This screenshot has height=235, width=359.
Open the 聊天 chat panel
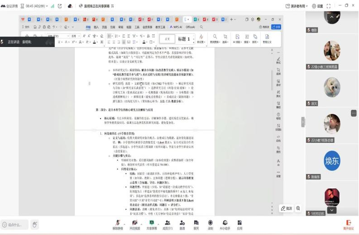(196, 223)
